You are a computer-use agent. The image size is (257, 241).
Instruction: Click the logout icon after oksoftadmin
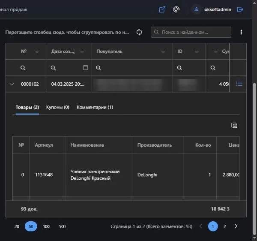240,9
